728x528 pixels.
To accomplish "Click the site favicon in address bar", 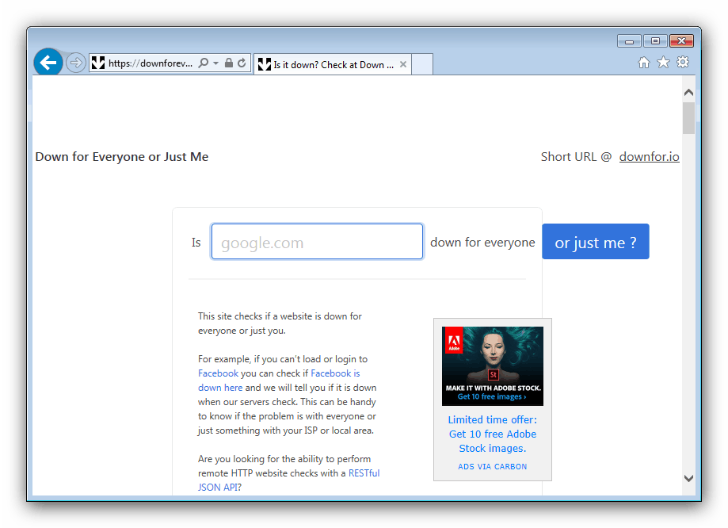I will (98, 63).
